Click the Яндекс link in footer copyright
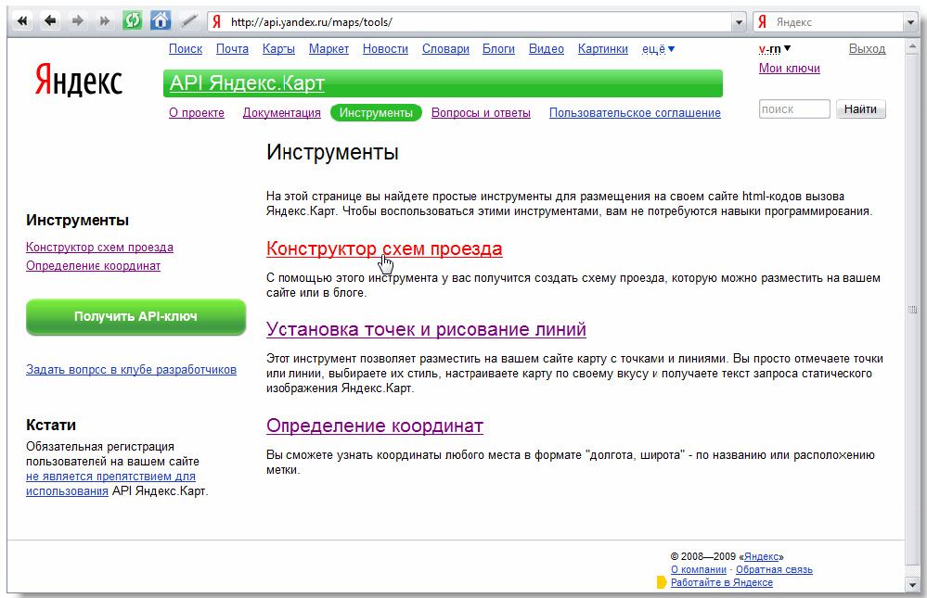 762,556
